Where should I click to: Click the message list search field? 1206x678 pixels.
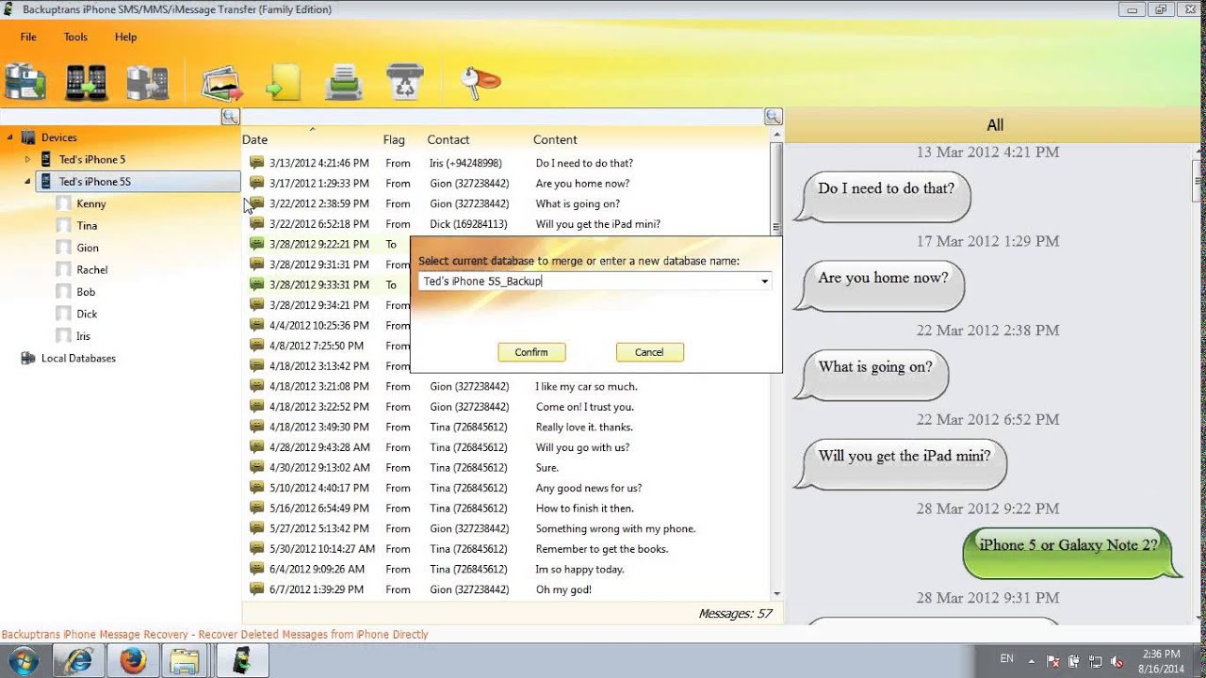coord(503,117)
